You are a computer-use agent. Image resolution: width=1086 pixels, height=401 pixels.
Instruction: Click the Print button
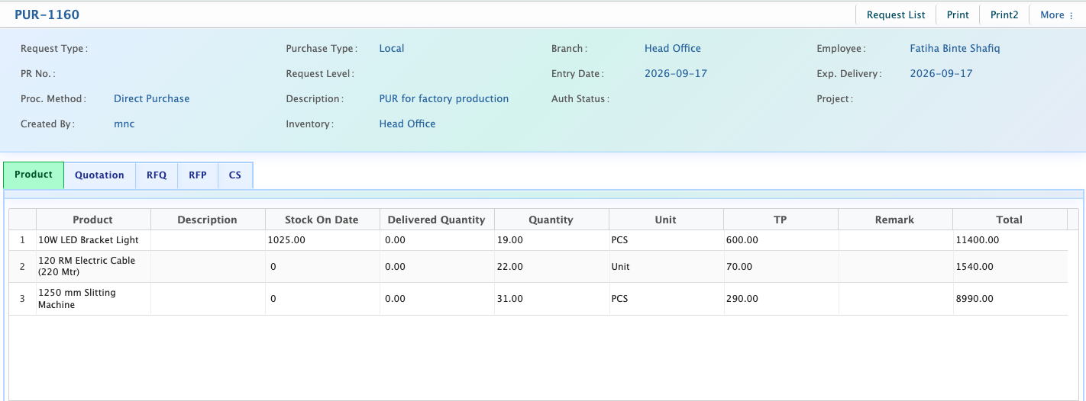click(958, 14)
